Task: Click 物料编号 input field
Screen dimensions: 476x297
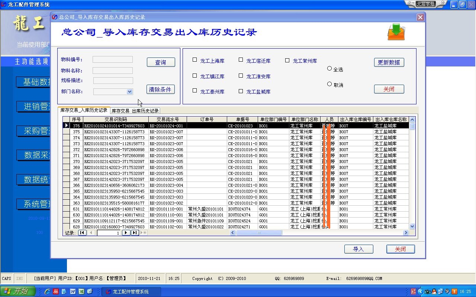Action: 113,59
